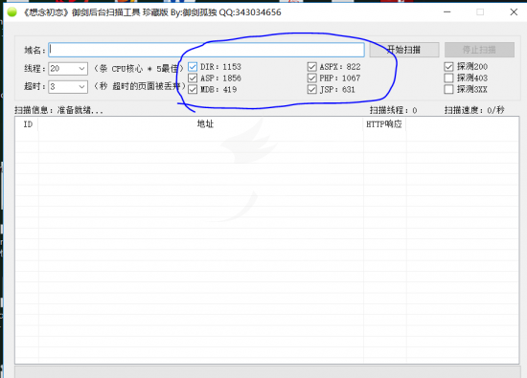The image size is (527, 378).
Task: Enable the 探测403 checkbox
Action: tap(448, 78)
